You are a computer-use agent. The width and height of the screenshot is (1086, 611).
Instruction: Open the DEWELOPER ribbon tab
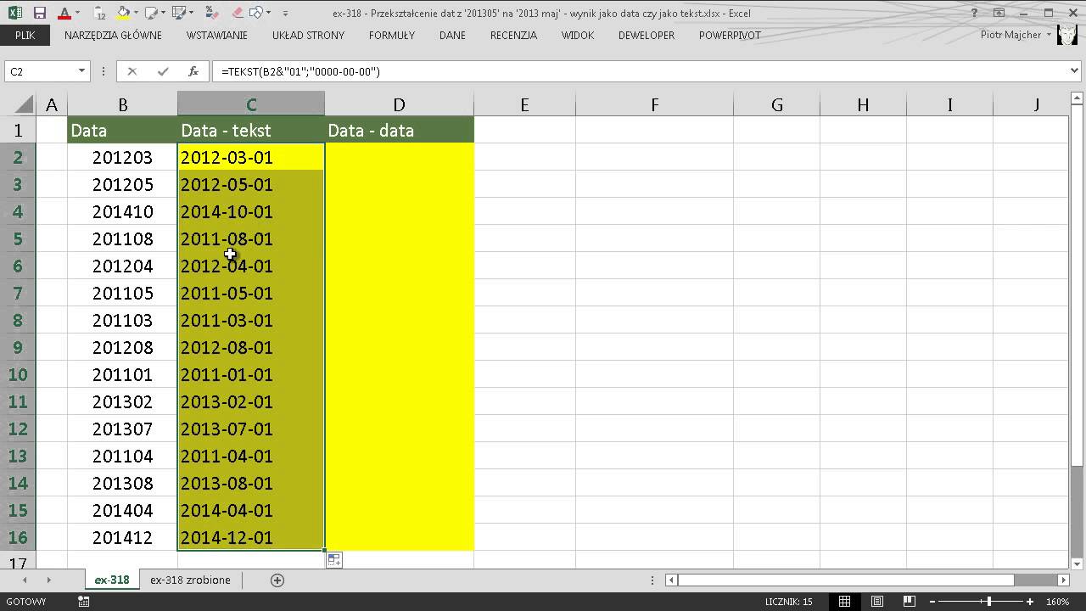click(647, 36)
